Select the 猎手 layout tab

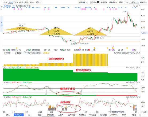coord(40,115)
